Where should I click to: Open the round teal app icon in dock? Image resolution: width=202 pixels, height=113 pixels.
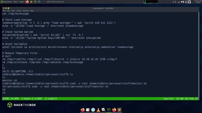(93, 110)
